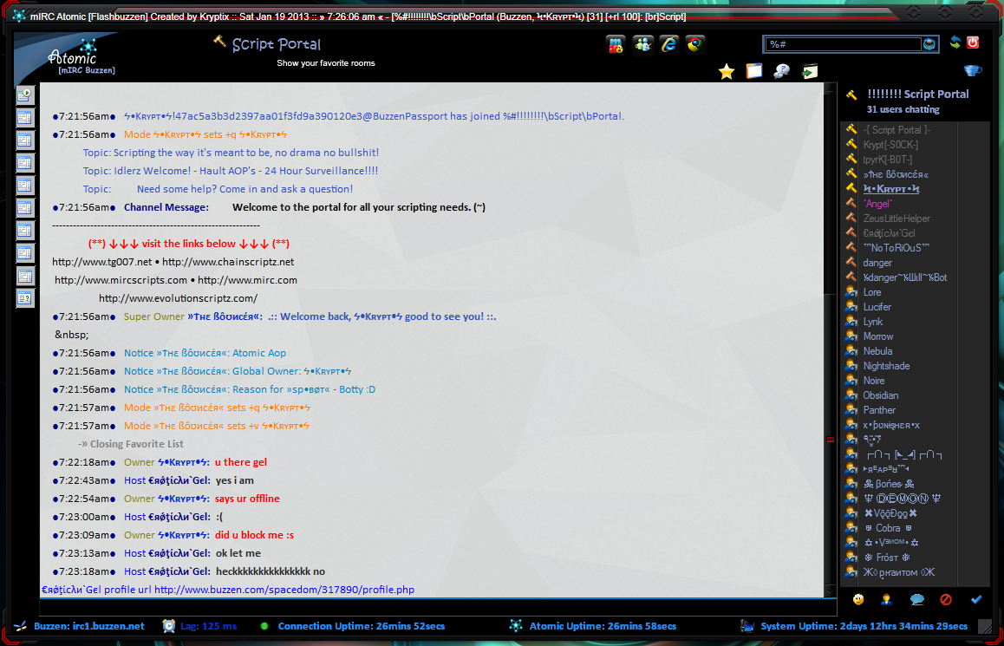The width and height of the screenshot is (1004, 646).
Task: Click the round go button beside room field
Action: tap(929, 43)
